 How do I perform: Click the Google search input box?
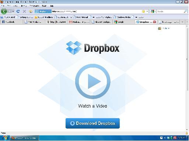click(170, 11)
